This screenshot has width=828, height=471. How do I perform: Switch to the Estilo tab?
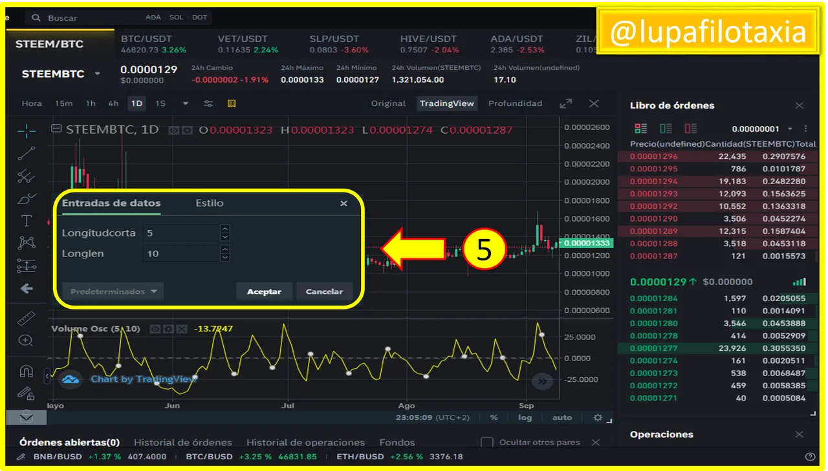point(210,203)
